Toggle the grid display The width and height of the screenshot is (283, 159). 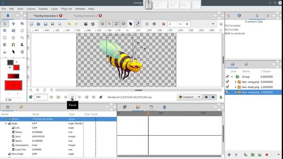click(x=147, y=24)
